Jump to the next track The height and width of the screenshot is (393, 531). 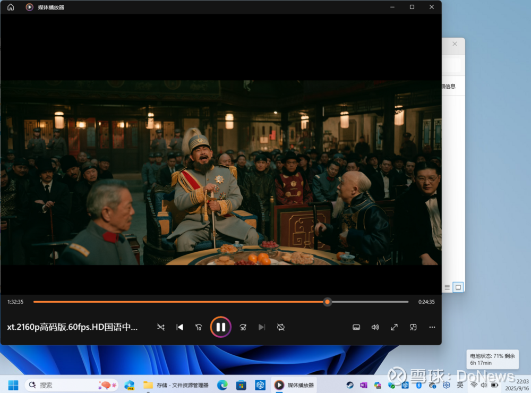pos(262,327)
